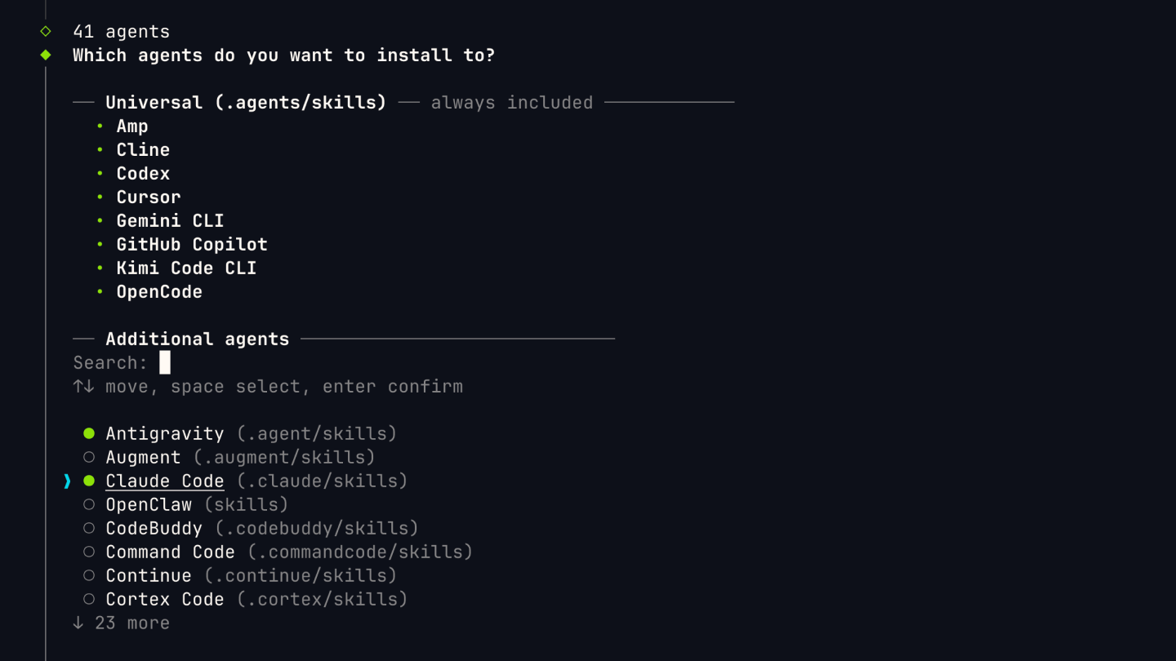The image size is (1176, 661).
Task: Click the Claude Code label
Action: click(164, 481)
